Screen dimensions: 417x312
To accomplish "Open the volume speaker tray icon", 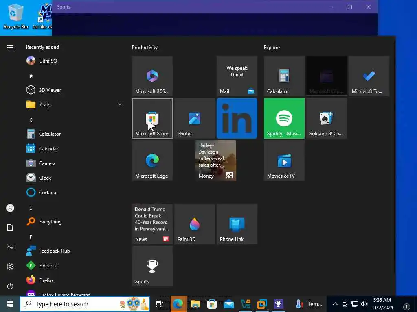I will pos(364,304).
